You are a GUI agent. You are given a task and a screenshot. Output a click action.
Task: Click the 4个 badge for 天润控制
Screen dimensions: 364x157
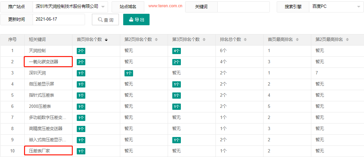(177, 51)
